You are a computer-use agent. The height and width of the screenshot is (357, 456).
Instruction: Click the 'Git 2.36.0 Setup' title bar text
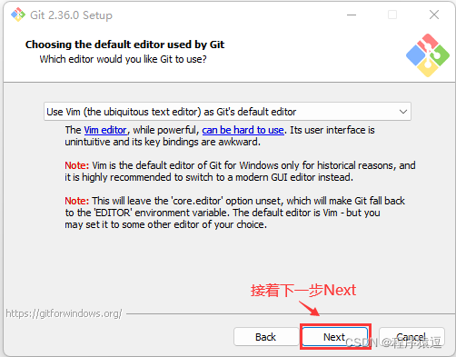(x=71, y=15)
